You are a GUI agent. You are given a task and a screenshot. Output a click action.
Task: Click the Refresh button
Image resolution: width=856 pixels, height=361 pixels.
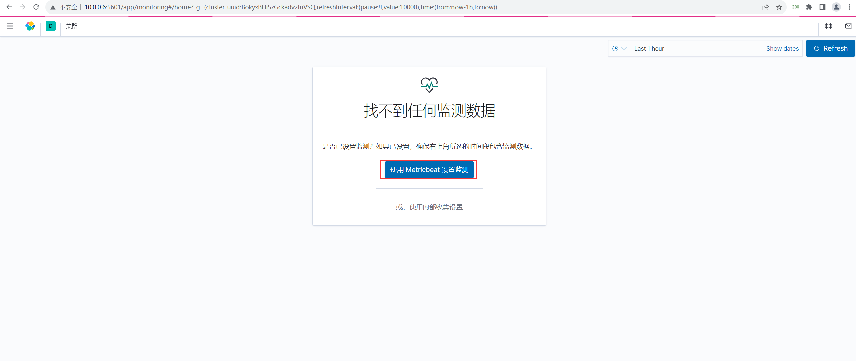[831, 48]
